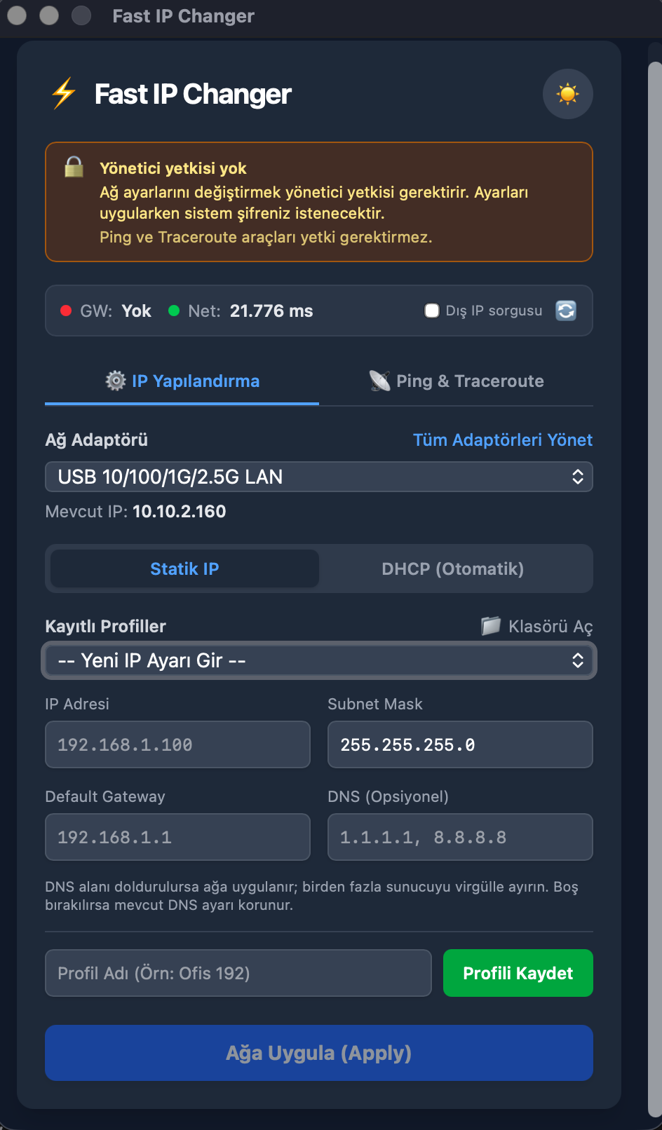
Task: Click the refresh icon beside Dış IP sorgusu
Action: coord(566,311)
